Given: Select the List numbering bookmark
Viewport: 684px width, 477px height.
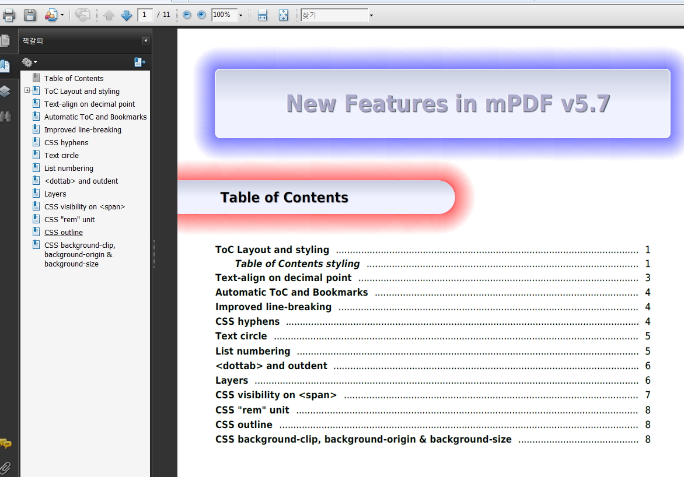Looking at the screenshot, I should tap(68, 169).
